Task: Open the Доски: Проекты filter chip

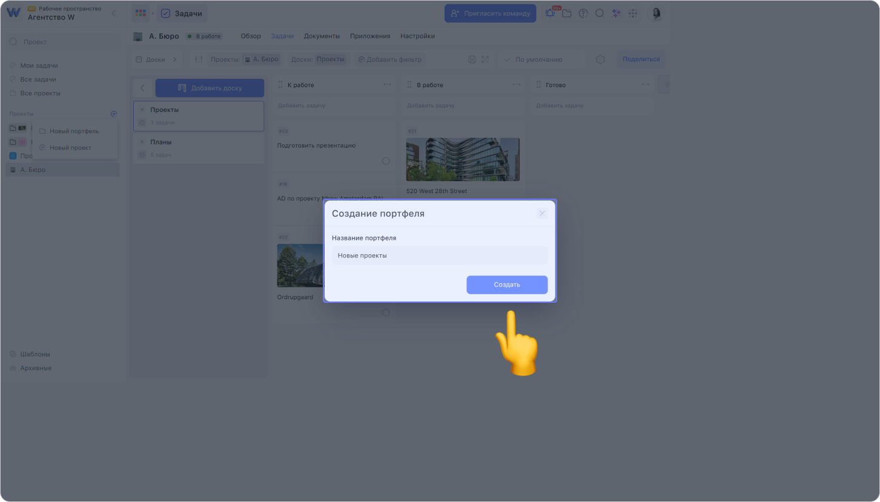Action: [318, 59]
